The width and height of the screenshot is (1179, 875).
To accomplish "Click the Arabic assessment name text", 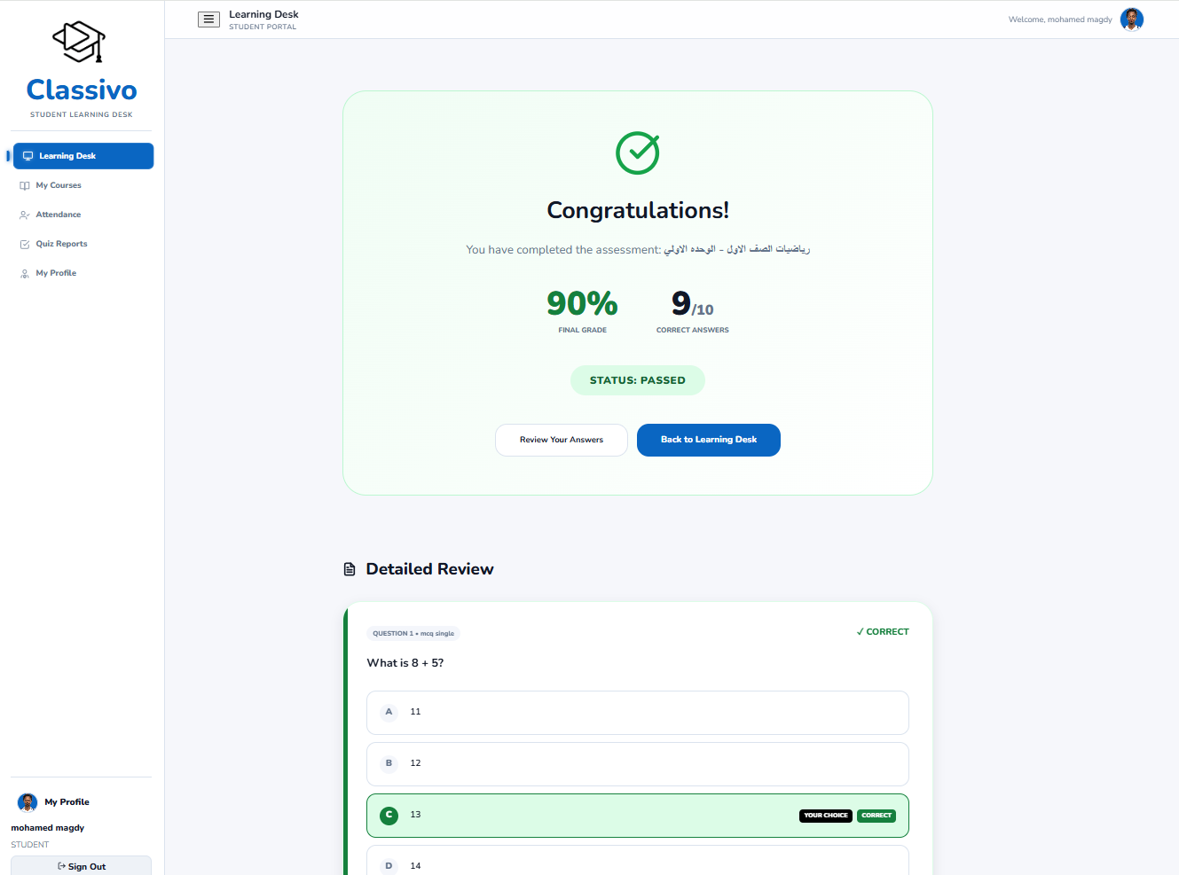I will point(737,249).
